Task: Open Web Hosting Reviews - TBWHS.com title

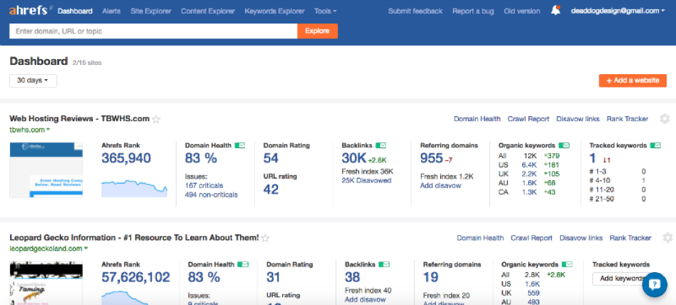Action: pyautogui.click(x=79, y=119)
